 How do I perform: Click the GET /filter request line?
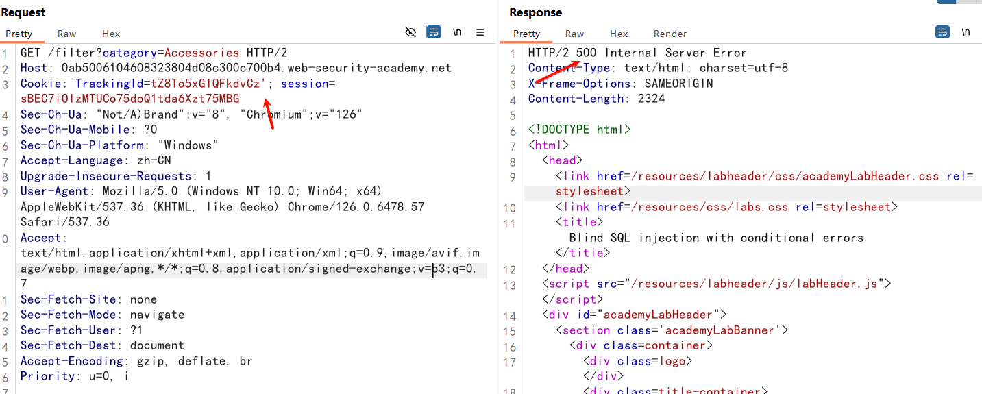[x=154, y=53]
